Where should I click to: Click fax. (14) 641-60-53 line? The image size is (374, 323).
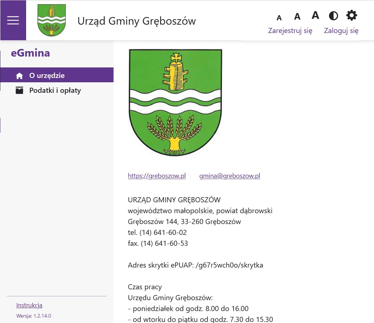(158, 243)
